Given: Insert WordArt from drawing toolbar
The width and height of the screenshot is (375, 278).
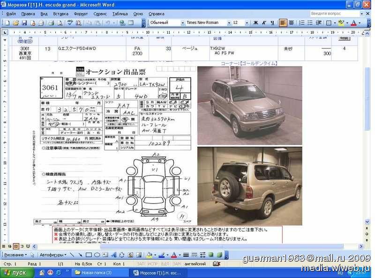Looking at the screenshot, I should pyautogui.click(x=113, y=255).
